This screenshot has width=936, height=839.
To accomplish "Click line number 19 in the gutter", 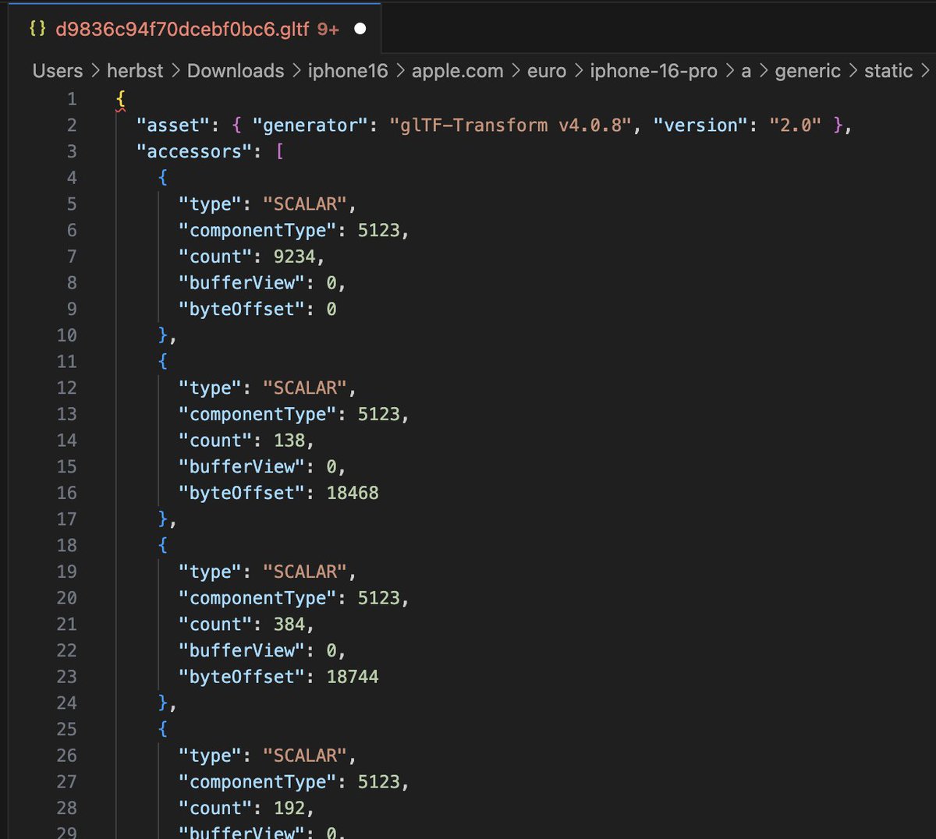I will (67, 572).
